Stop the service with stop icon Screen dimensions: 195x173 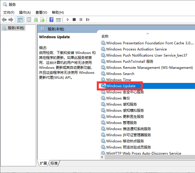(74, 20)
